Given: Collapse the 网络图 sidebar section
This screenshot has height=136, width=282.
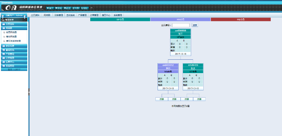Looking at the screenshot, I should click(x=14, y=28).
